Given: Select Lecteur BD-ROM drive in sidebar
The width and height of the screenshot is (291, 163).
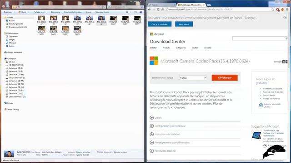Looking at the screenshot, I should pos(17,96).
